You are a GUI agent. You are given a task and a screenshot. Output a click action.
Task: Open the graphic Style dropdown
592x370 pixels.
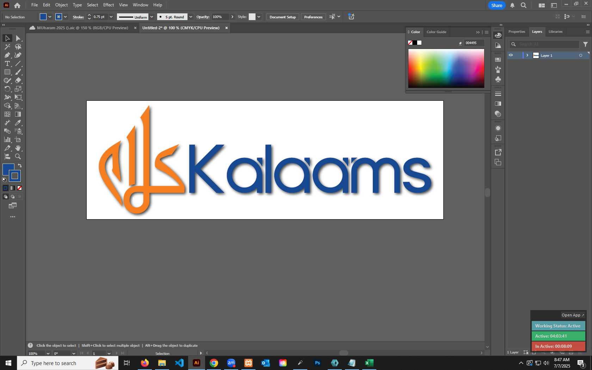click(x=259, y=17)
